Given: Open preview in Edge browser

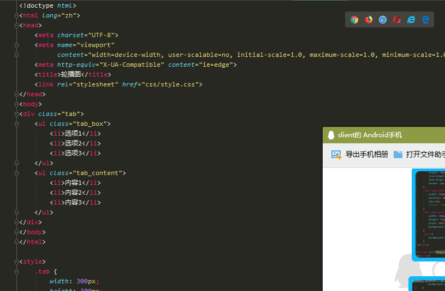Looking at the screenshot, I should 425,20.
